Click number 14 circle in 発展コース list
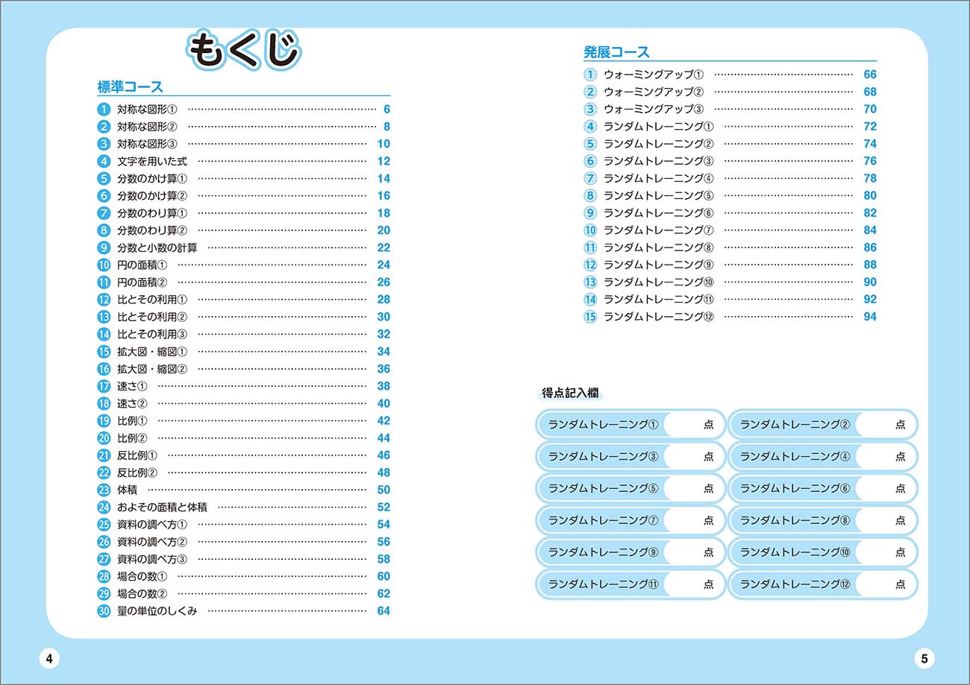The width and height of the screenshot is (970, 685). (590, 299)
